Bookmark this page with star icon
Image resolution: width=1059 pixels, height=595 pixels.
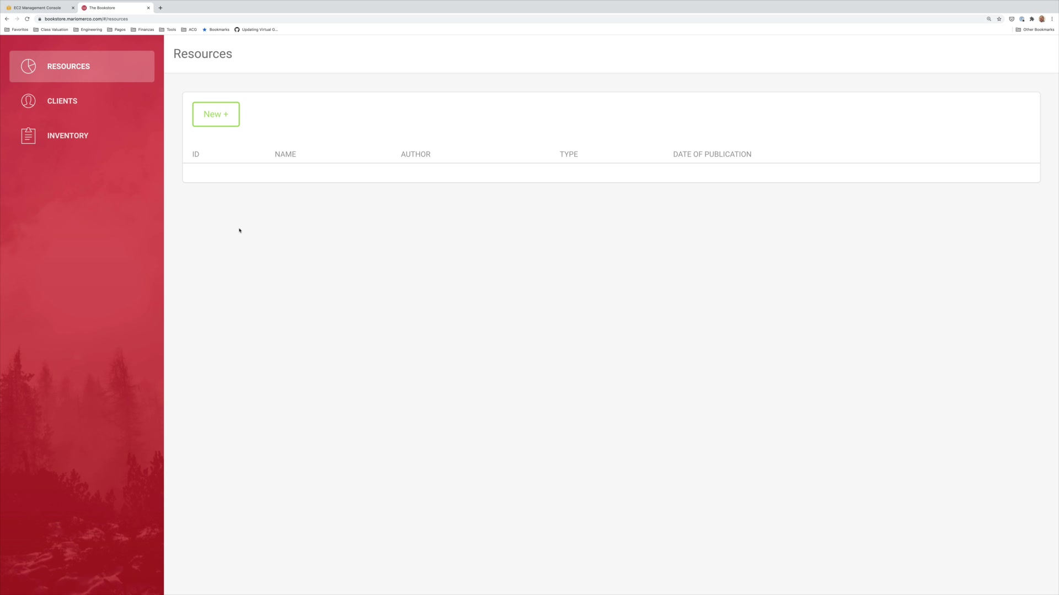pos(999,19)
